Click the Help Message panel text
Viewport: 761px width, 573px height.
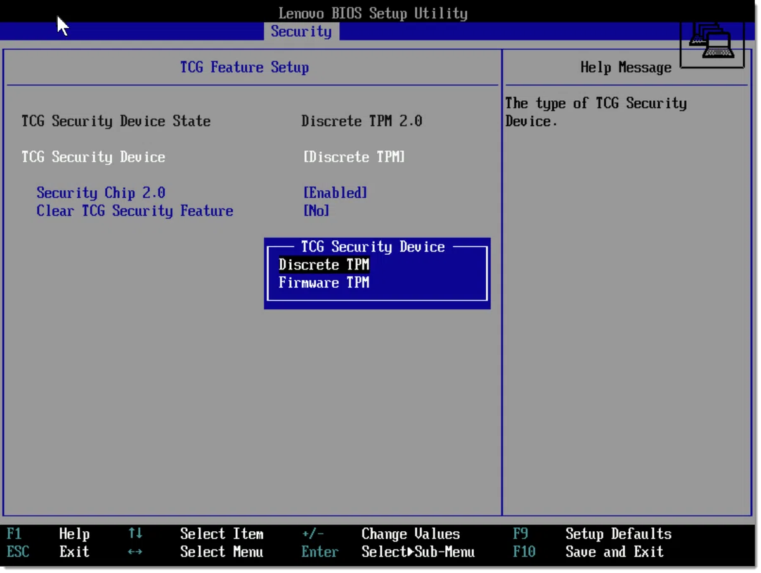coord(595,112)
